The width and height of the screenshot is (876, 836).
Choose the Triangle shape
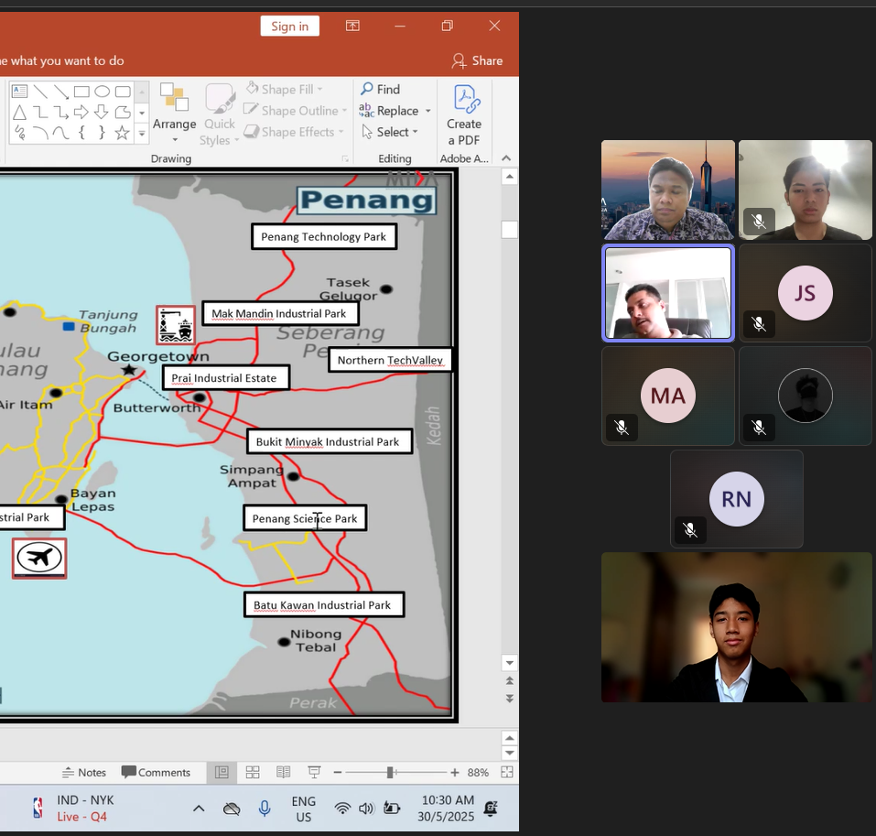(x=19, y=113)
